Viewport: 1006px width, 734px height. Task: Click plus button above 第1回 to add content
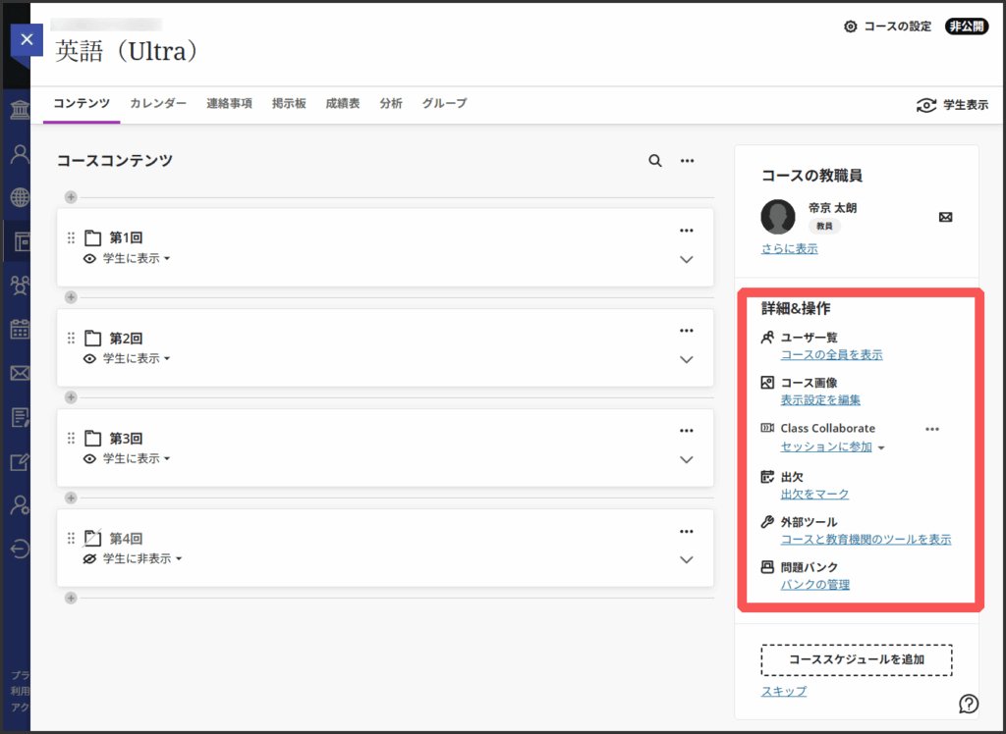(71, 197)
